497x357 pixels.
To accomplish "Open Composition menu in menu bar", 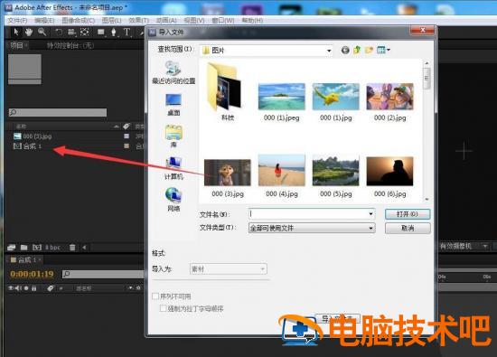I will 78,20.
